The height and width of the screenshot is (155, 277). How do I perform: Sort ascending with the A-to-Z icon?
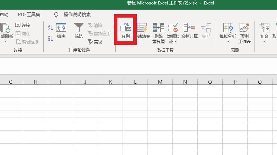click(50, 28)
